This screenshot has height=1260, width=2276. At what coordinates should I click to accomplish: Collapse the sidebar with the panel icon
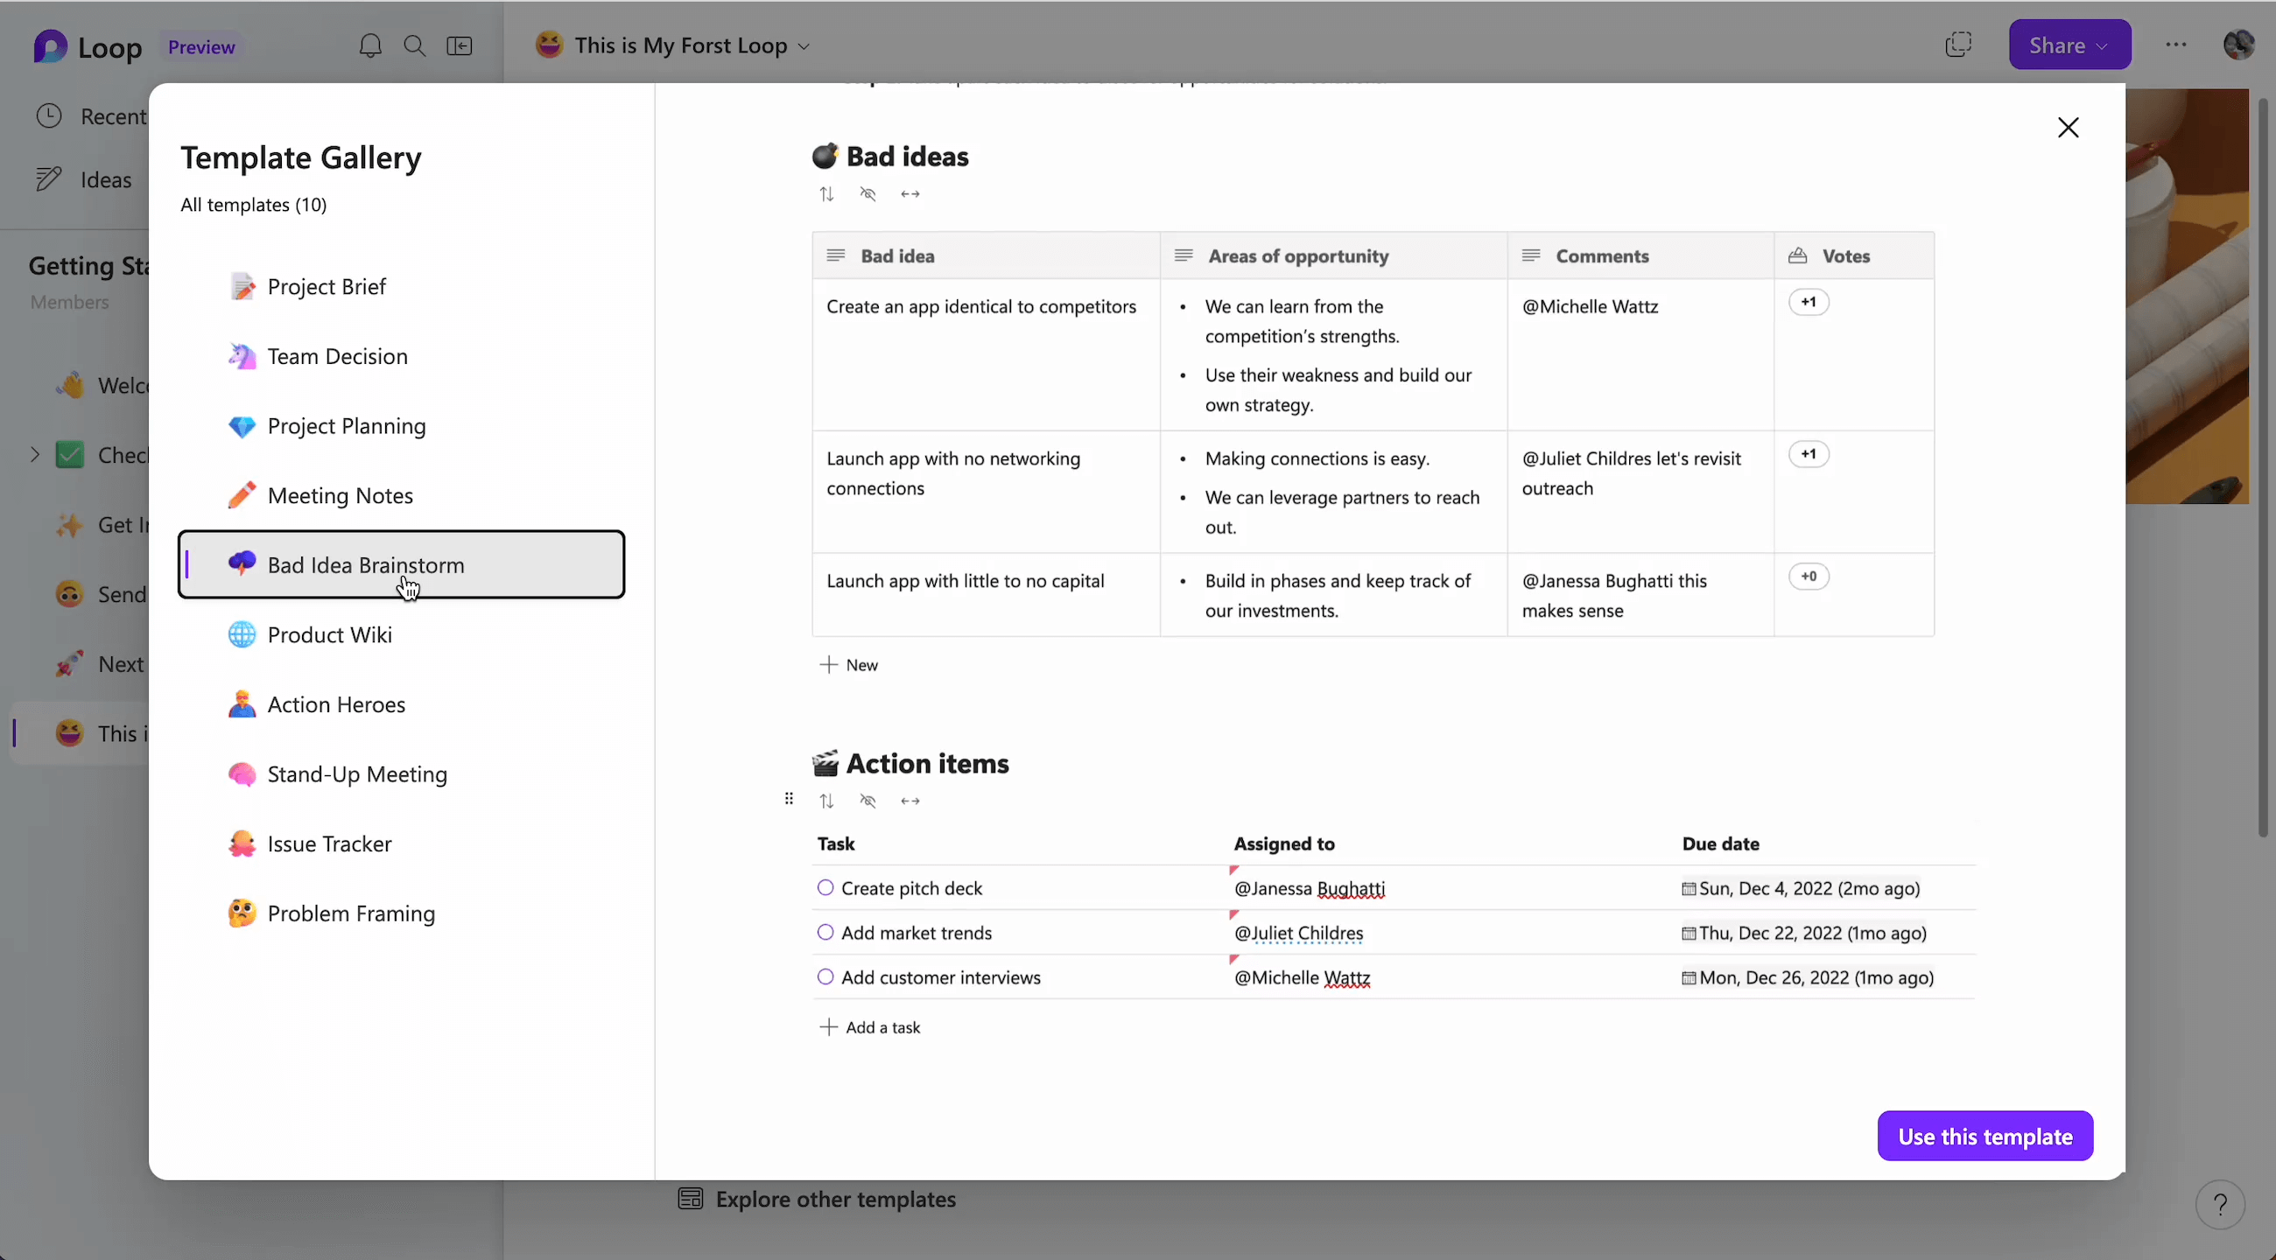click(x=460, y=45)
